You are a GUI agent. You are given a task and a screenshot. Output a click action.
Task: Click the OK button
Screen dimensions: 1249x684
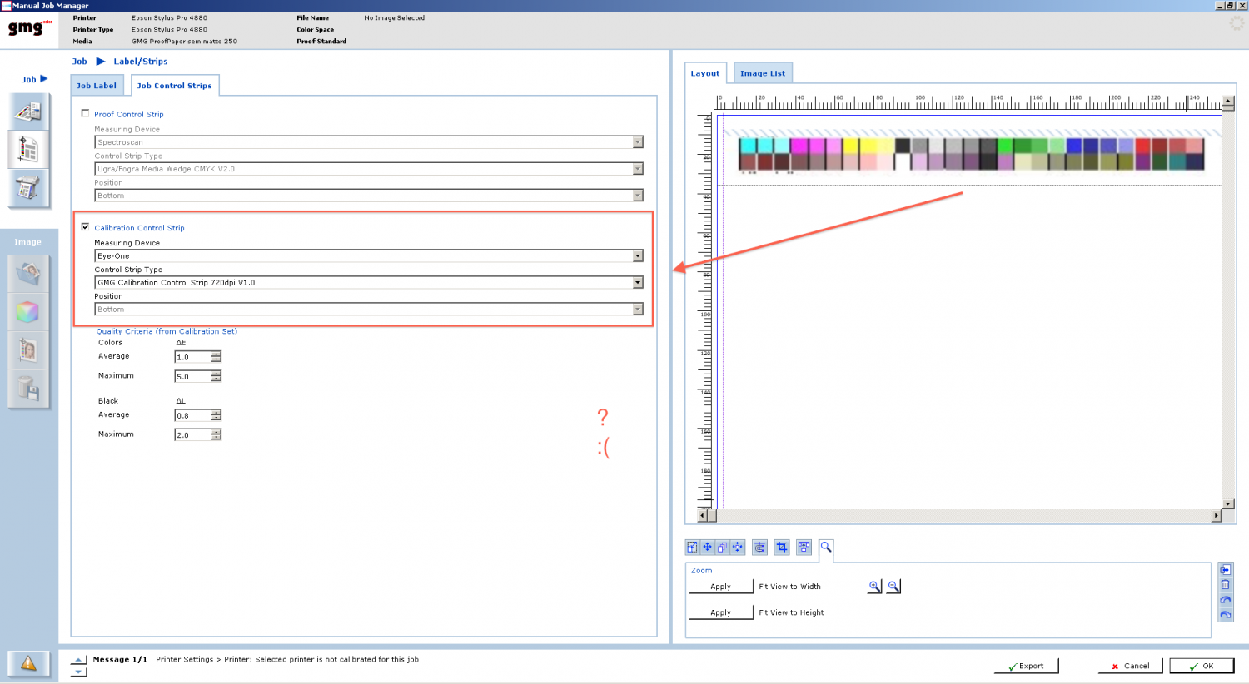(1202, 666)
